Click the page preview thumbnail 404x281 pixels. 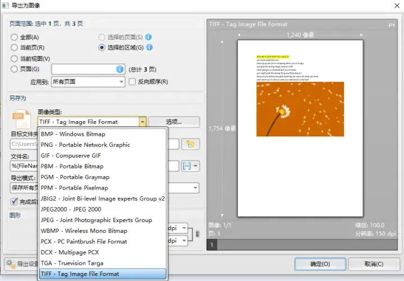pos(300,128)
